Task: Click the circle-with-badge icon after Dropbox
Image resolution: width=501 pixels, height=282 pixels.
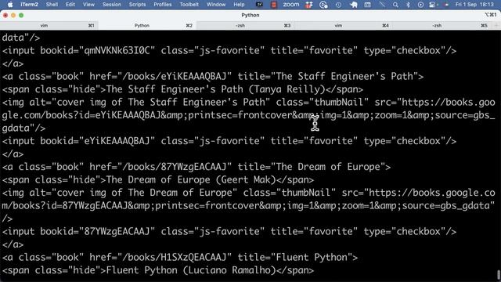Action: point(323,5)
